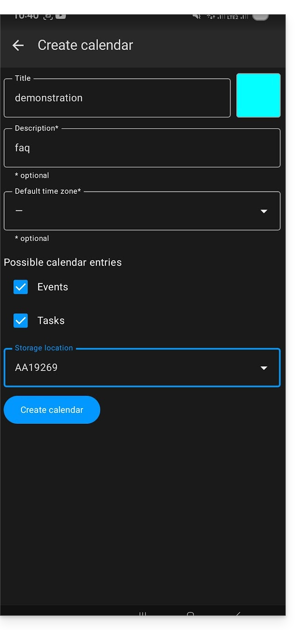Click the Create calendar page heading
300x630 pixels.
[x=86, y=45]
